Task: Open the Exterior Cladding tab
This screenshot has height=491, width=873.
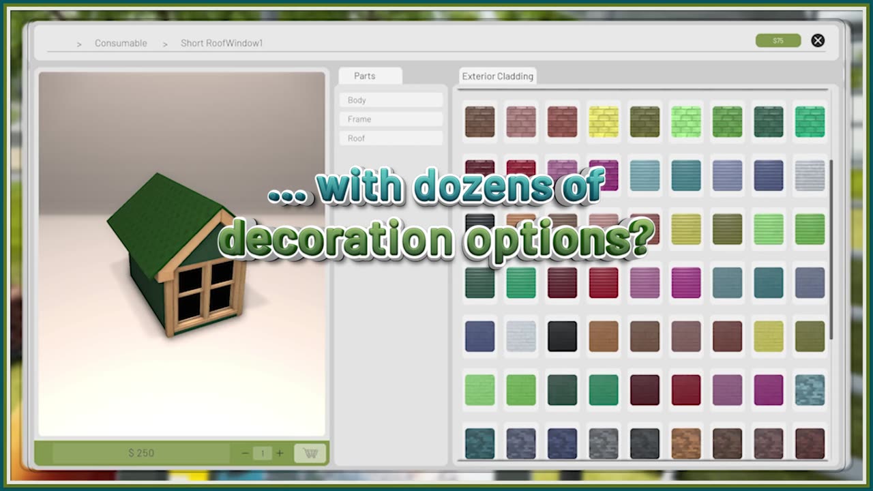Action: pyautogui.click(x=497, y=76)
